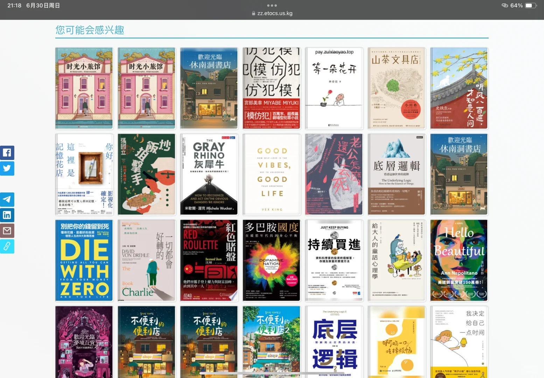Open 我决定给自己一点时间 book cover

tap(459, 342)
